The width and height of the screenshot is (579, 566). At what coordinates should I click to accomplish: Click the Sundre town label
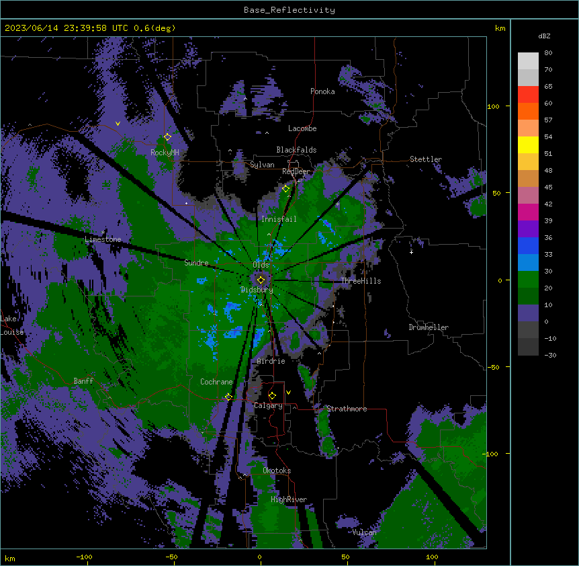coord(196,263)
